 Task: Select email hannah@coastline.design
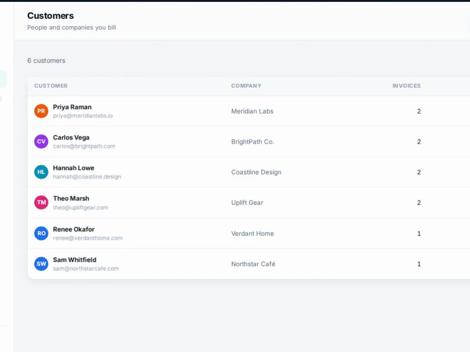click(87, 177)
